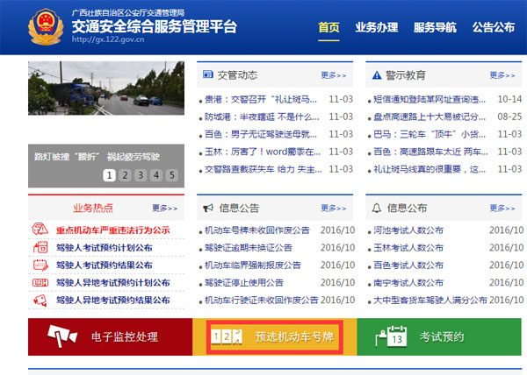Click the 交管动态 section newspaper icon
Screen dimensions: 527x375
[x=208, y=74]
